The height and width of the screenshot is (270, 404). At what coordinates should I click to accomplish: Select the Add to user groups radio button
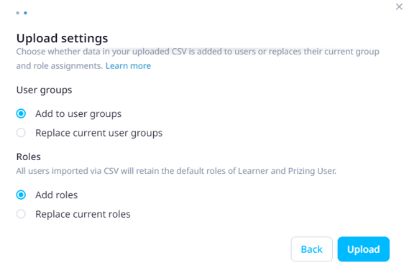coord(21,113)
